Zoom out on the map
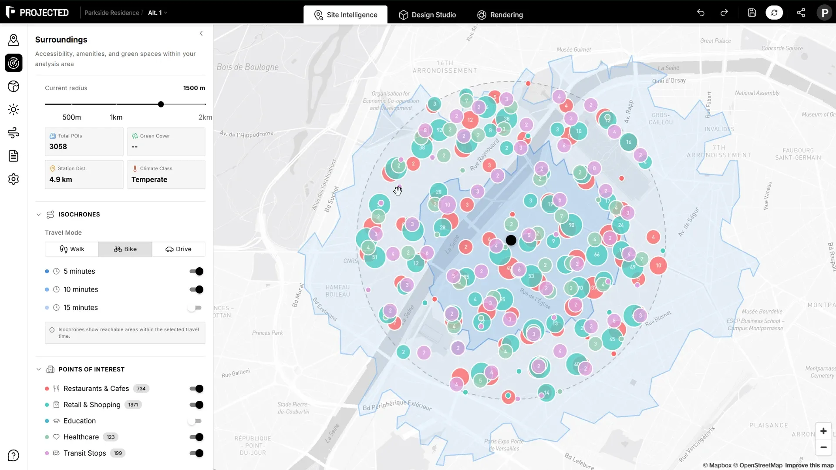This screenshot has width=836, height=470. pyautogui.click(x=823, y=447)
